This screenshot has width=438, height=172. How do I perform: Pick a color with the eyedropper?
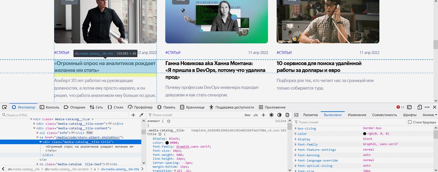(141, 115)
